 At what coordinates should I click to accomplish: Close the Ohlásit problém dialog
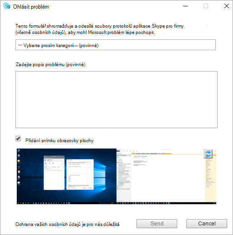pos(227,6)
